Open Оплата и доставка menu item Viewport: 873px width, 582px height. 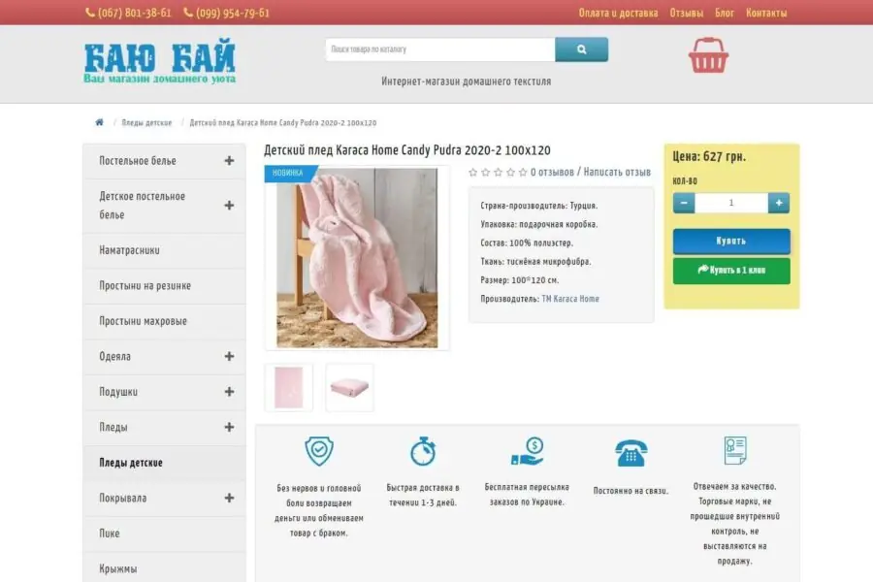(x=618, y=13)
